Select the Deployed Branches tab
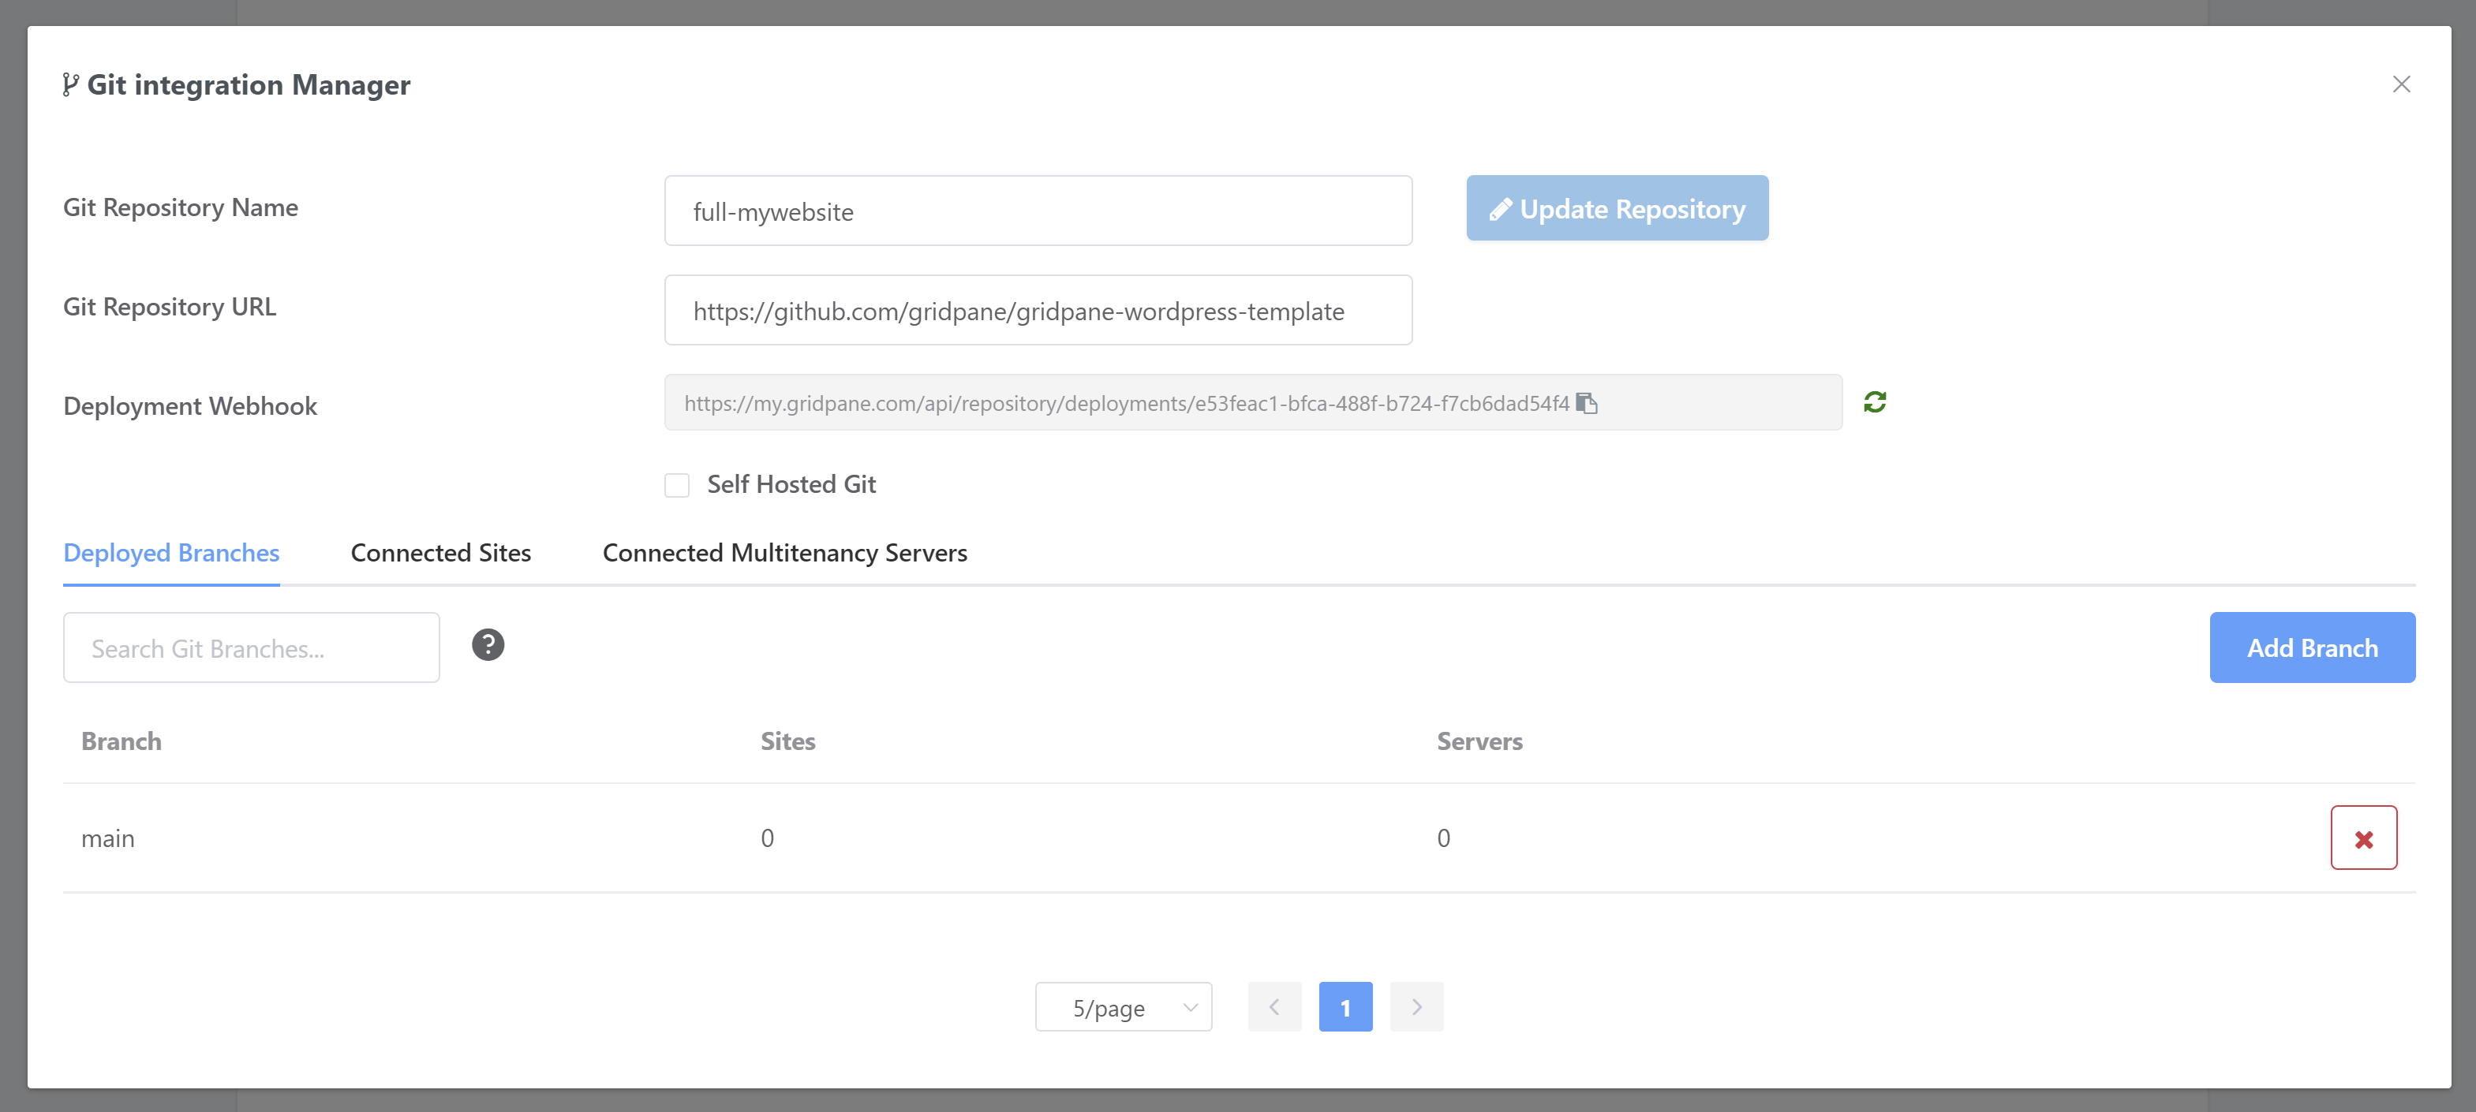The width and height of the screenshot is (2476, 1112). [171, 553]
